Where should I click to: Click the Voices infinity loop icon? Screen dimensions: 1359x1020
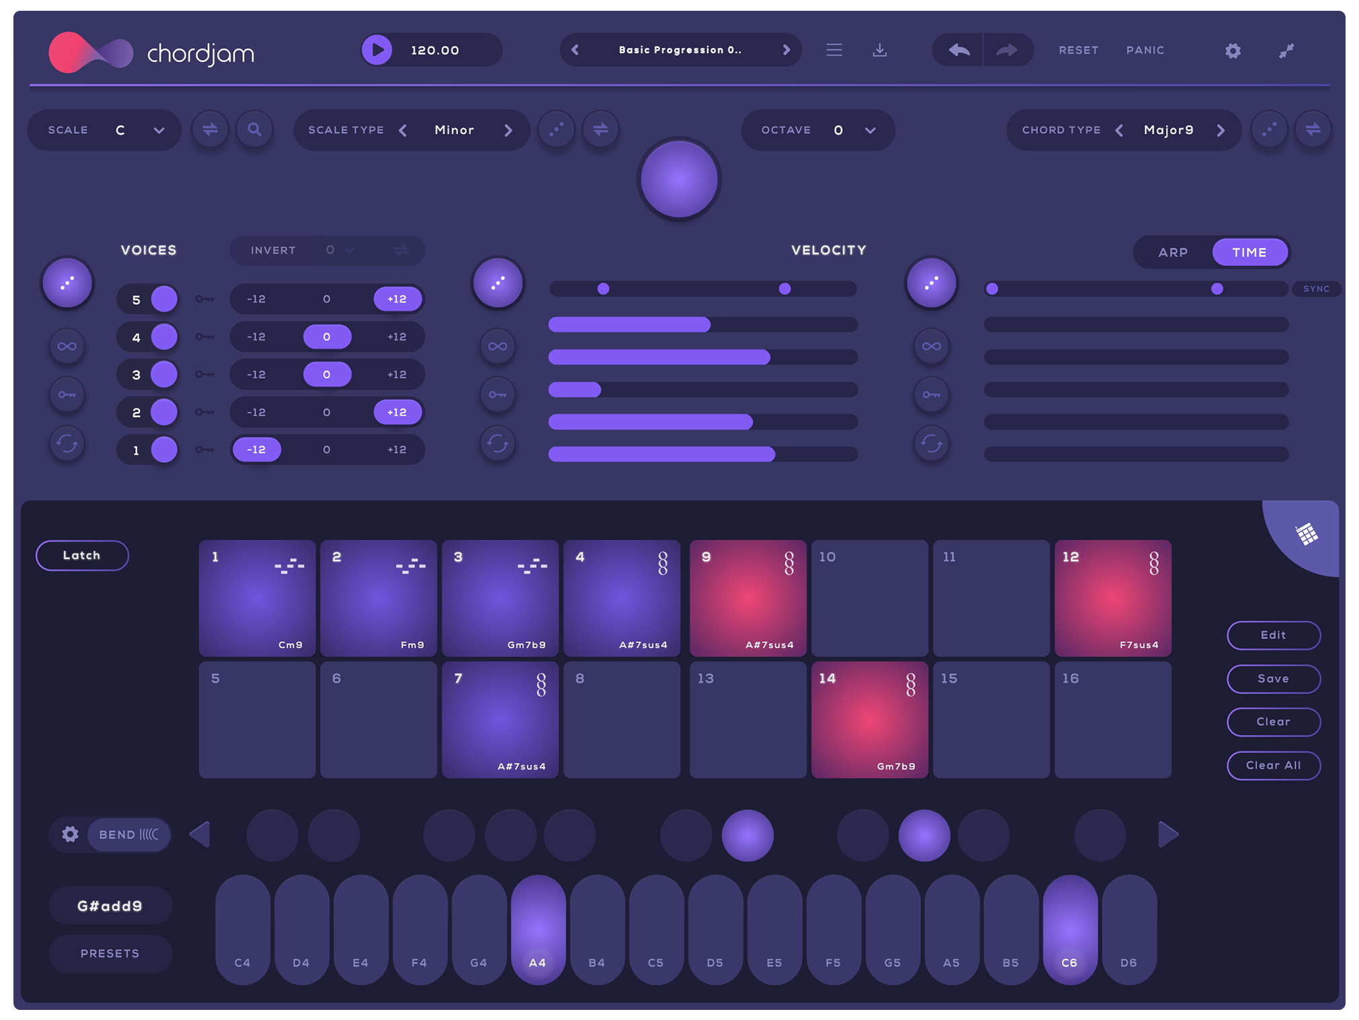67,347
